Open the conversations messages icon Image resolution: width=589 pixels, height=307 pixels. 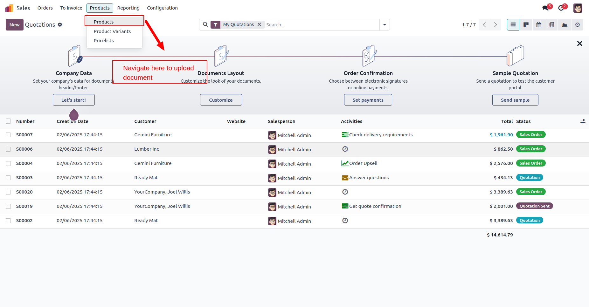546,8
